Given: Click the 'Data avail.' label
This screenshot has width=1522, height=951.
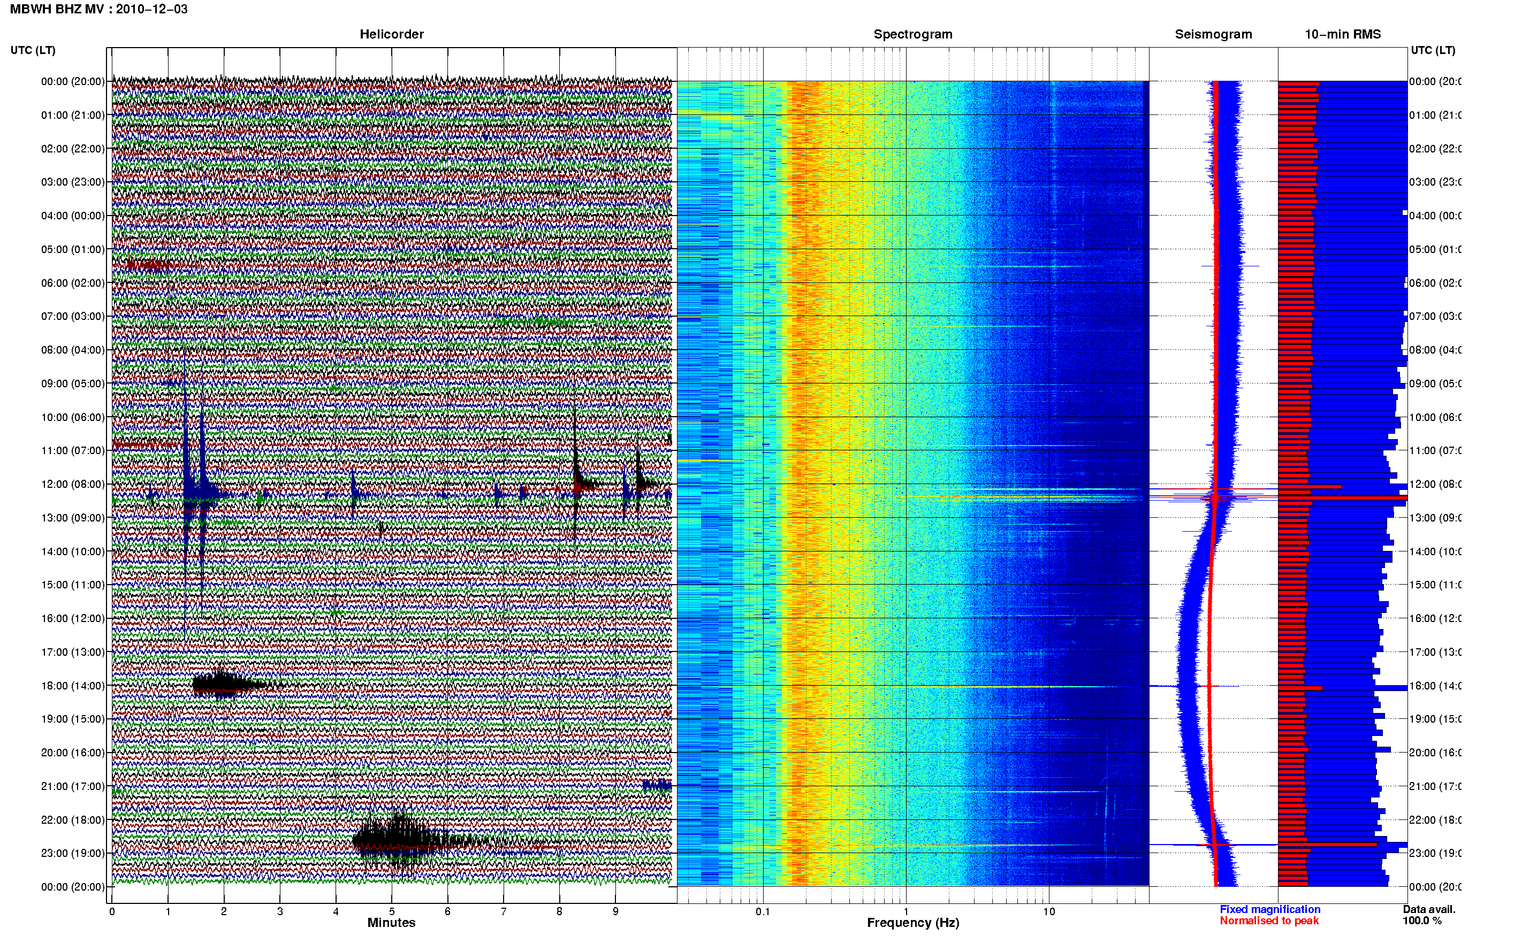Looking at the screenshot, I should (x=1429, y=909).
